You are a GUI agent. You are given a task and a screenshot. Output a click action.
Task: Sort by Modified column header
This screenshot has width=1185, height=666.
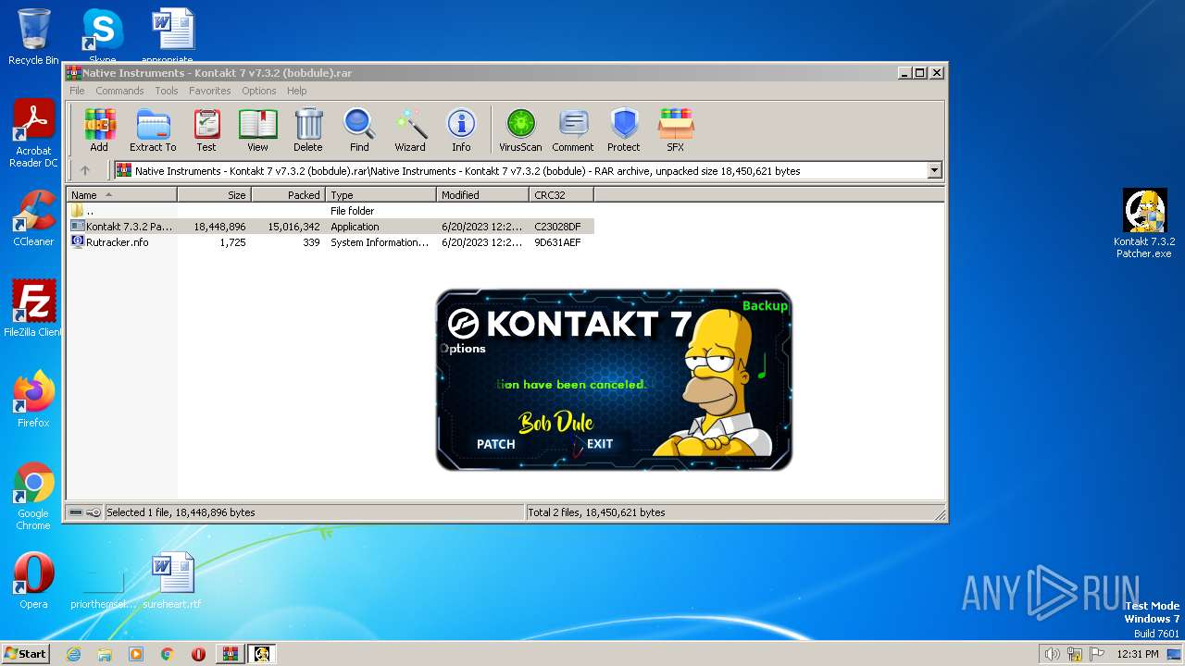[482, 195]
